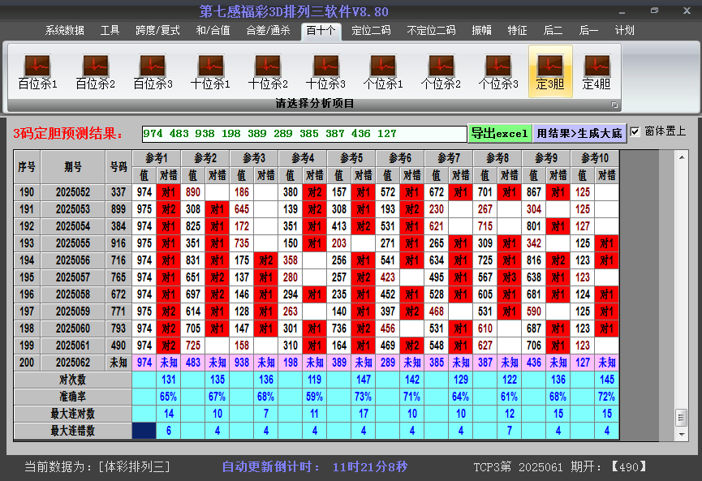Toggle the 窗体置上 checkbox
This screenshot has height=481, width=702.
635,132
